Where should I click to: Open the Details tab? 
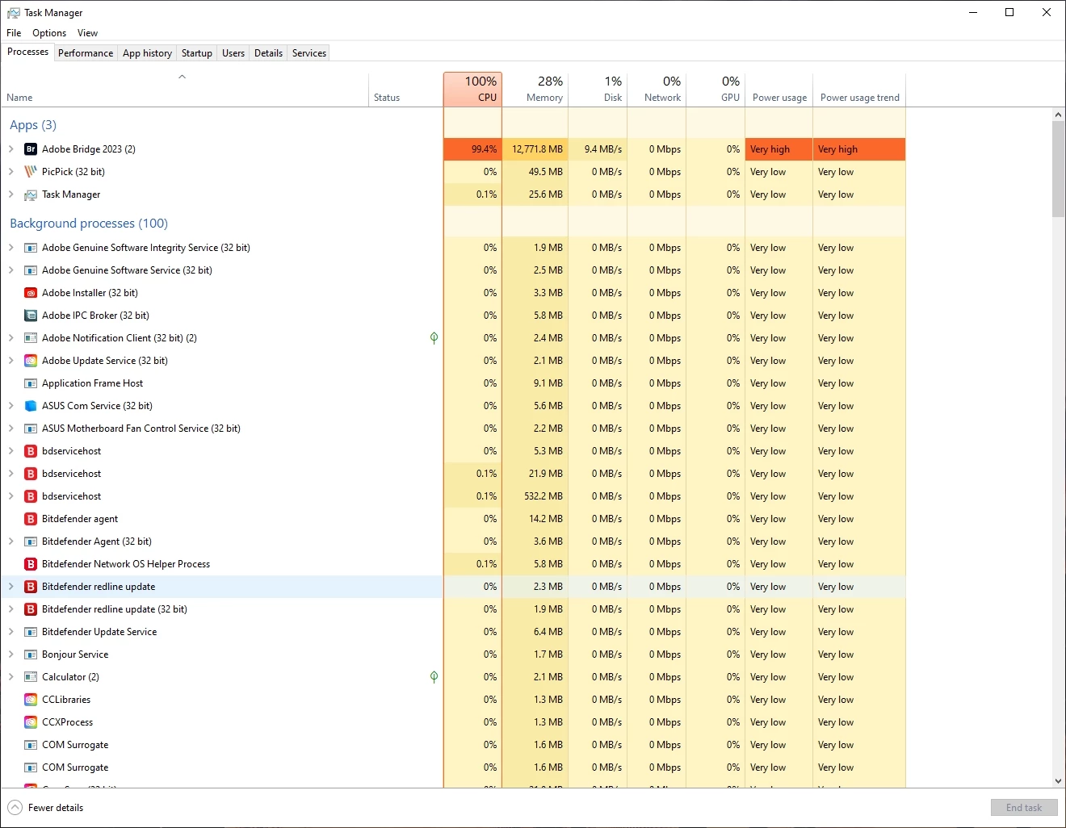pyautogui.click(x=268, y=53)
